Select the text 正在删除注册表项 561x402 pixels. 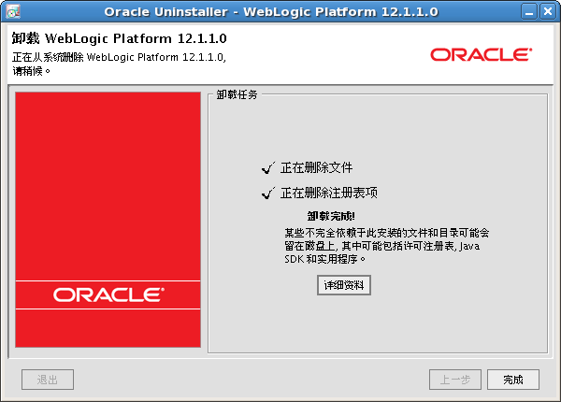tap(329, 194)
